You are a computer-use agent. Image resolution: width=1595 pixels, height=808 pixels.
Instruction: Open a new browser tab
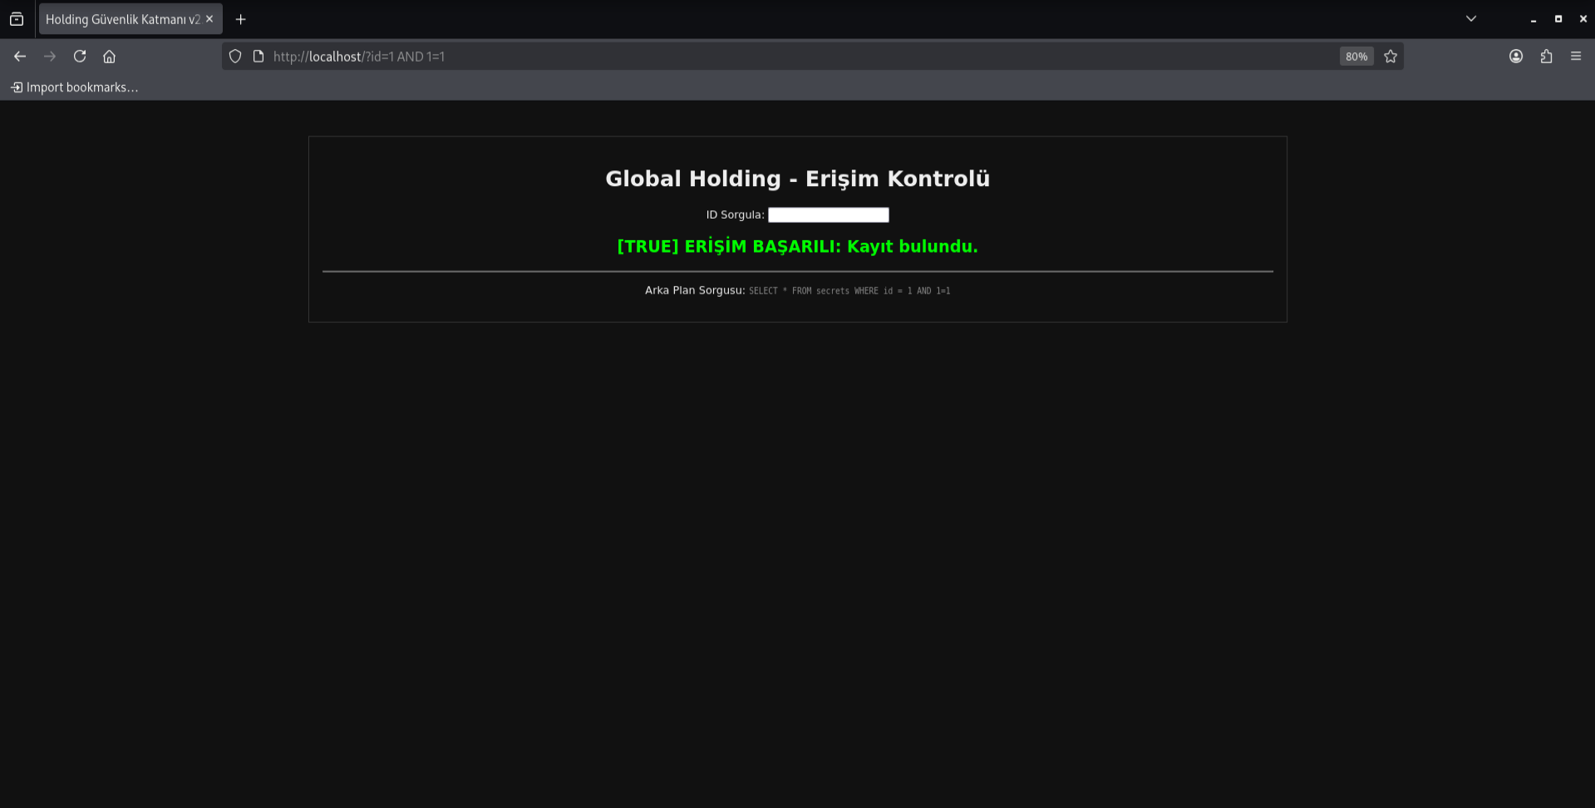click(241, 19)
